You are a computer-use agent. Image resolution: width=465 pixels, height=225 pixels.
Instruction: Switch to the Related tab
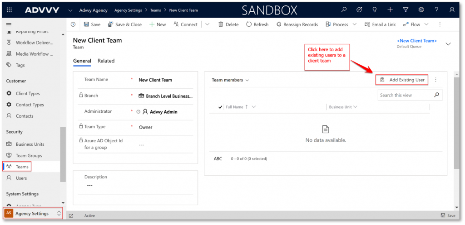pos(106,61)
